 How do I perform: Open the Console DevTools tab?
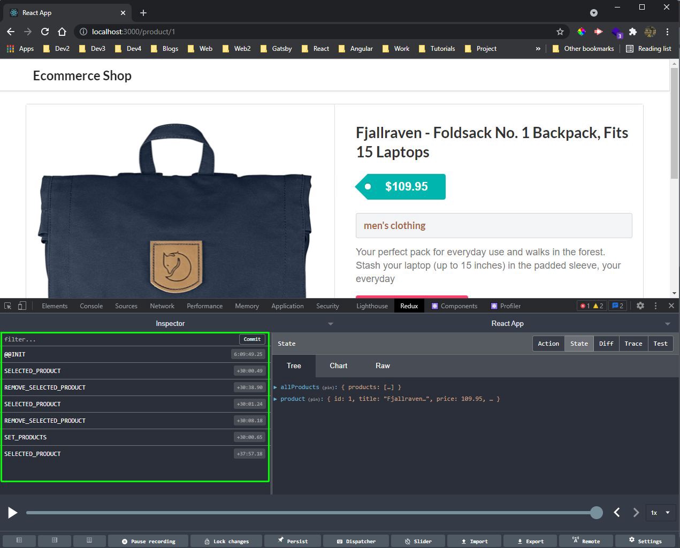pos(91,306)
